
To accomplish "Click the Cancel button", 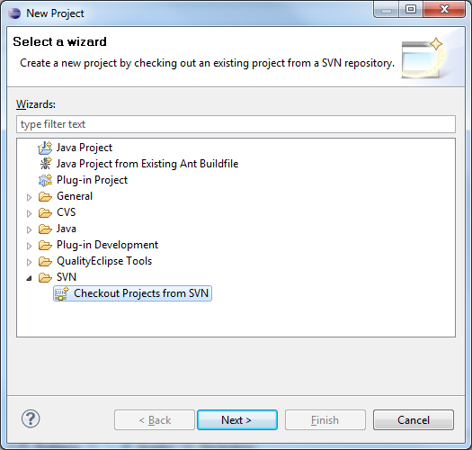I will 414,419.
